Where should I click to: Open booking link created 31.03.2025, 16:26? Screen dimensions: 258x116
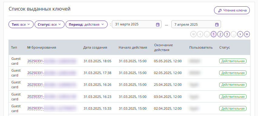click(x=52, y=85)
